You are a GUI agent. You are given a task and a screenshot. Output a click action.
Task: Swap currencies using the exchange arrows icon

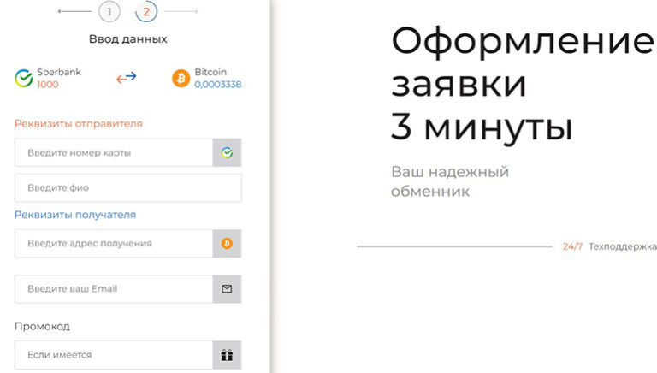[x=127, y=78]
